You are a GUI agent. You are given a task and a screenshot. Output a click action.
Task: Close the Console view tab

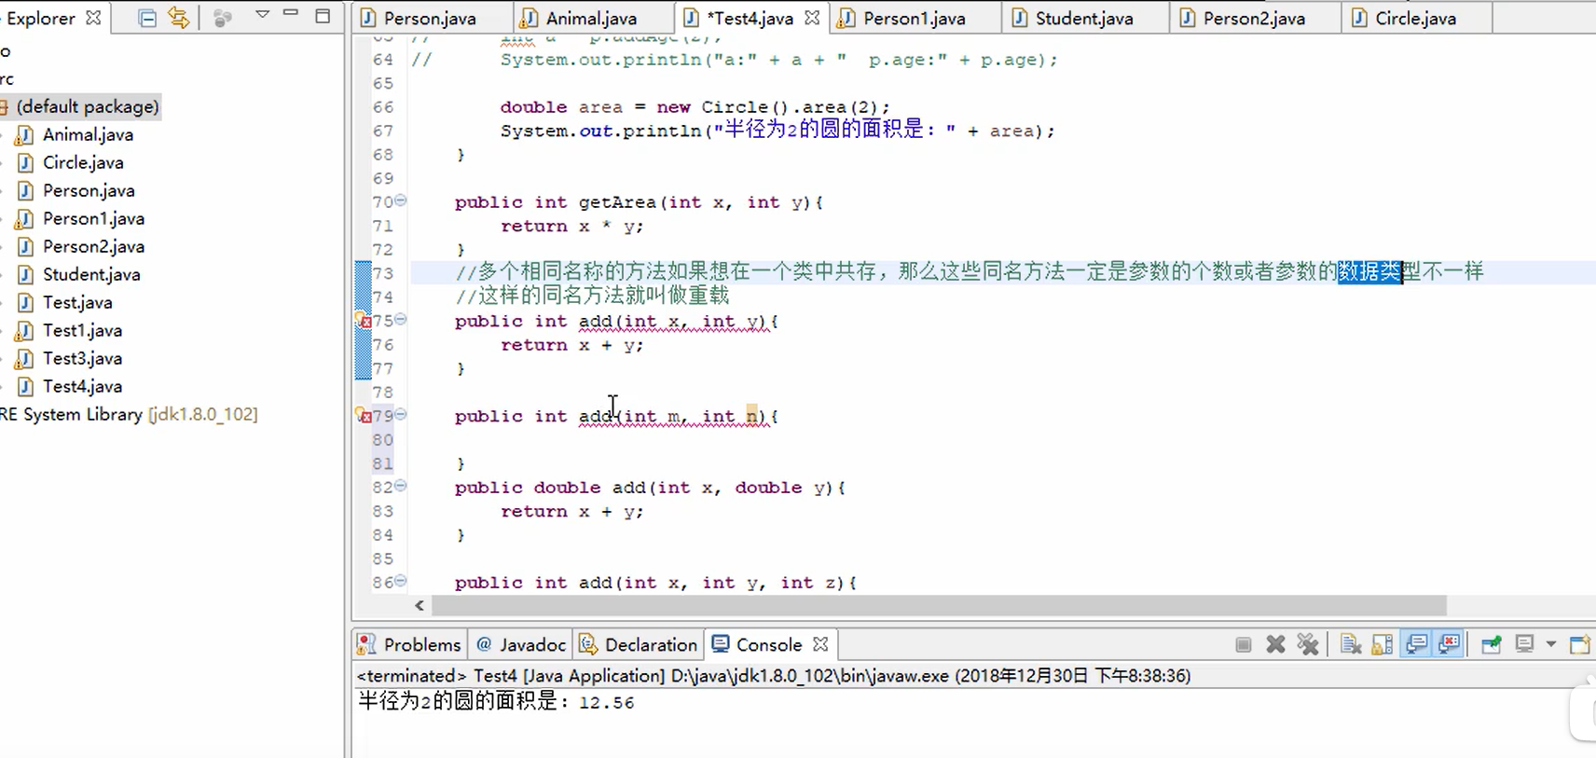tap(820, 644)
